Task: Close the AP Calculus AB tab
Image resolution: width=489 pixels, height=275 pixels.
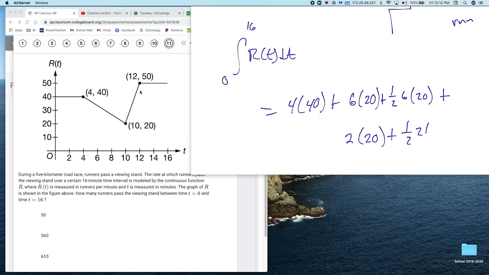Action: pyautogui.click(x=74, y=13)
